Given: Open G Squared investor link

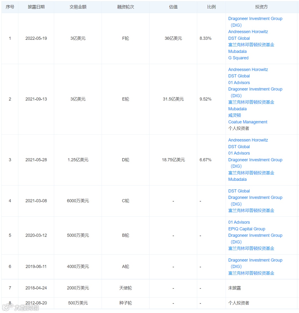Looking at the screenshot, I should click(238, 58).
